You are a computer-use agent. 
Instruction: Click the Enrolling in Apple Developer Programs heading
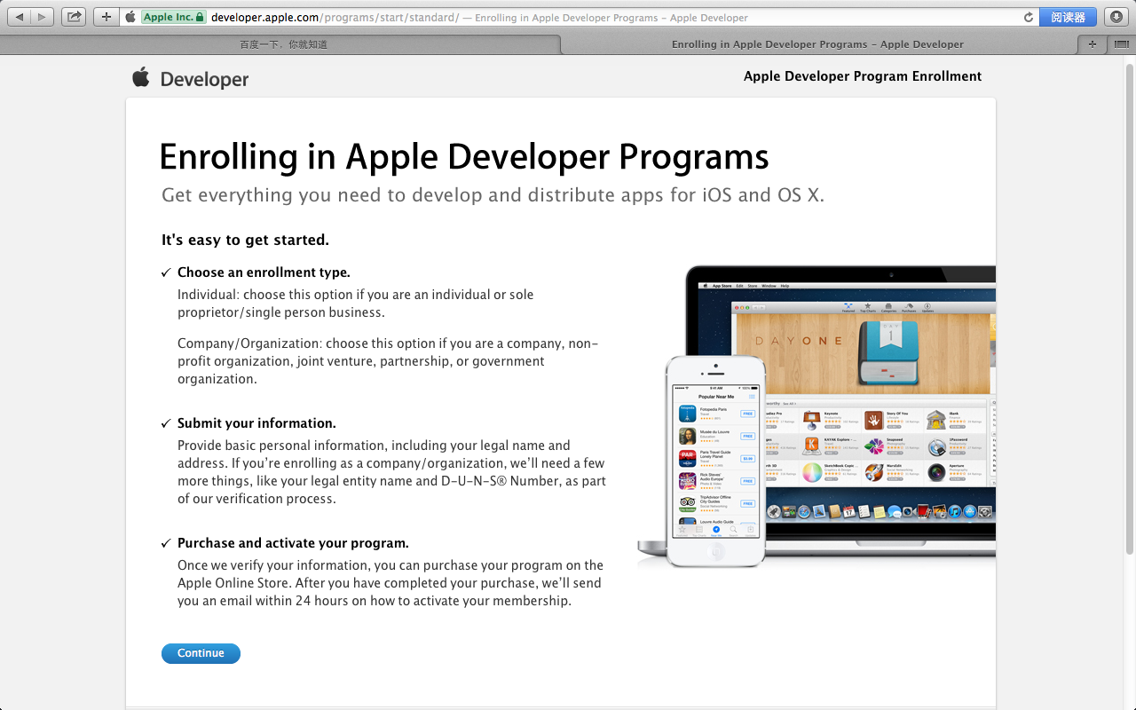(464, 157)
